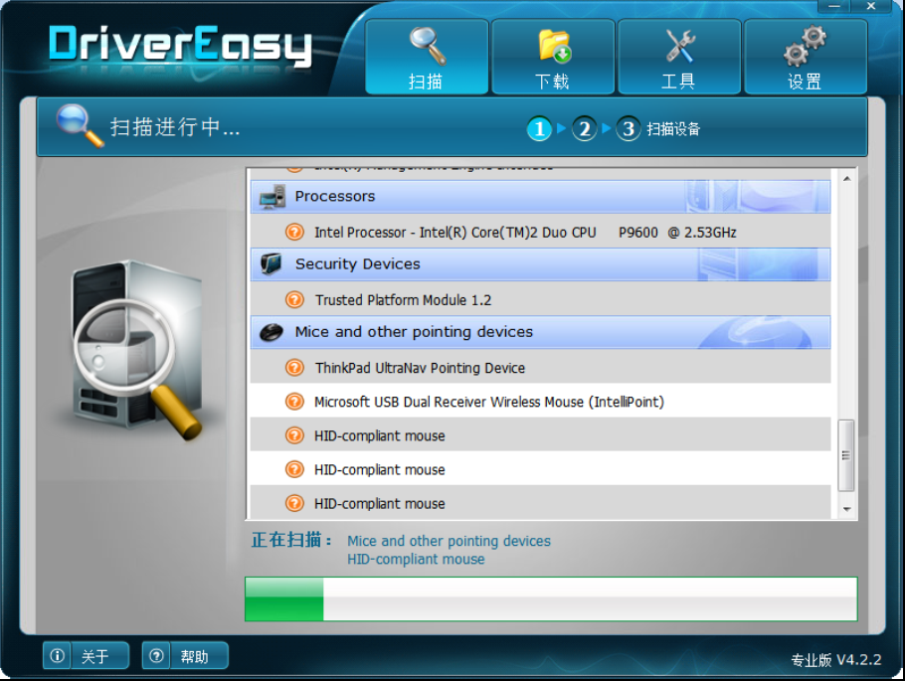Screen dimensions: 905x681
Task: Click the DriverEasy logo
Action: pos(180,45)
